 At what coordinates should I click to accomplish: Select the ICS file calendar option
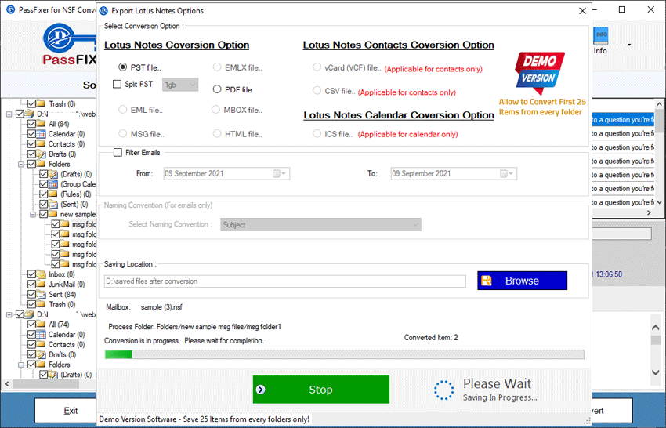coord(317,133)
